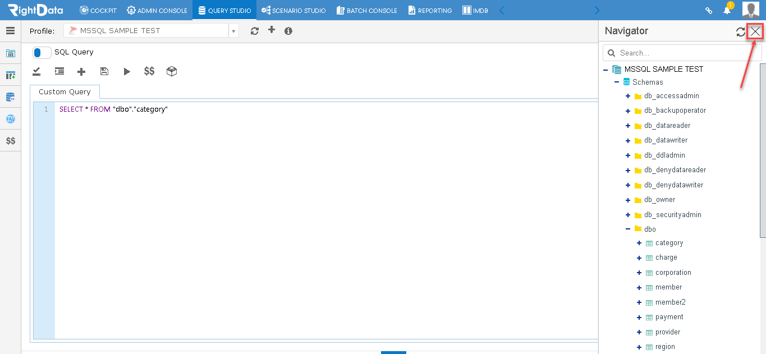This screenshot has height=354, width=766.
Task: Open the Profile dropdown MSSQL SAMPLE TEST
Action: (x=151, y=31)
